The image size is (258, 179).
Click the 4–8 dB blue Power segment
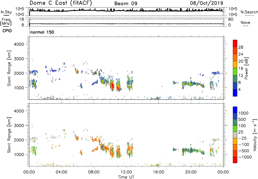pyautogui.click(x=235, y=86)
